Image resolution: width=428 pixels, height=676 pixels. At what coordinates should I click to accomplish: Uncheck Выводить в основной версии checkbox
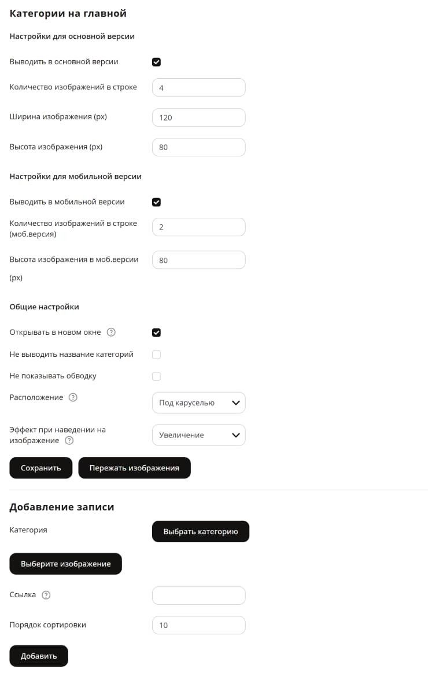(x=156, y=62)
